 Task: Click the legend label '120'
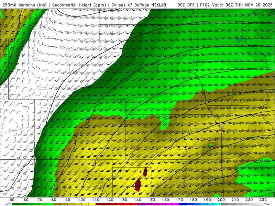(x=110, y=200)
